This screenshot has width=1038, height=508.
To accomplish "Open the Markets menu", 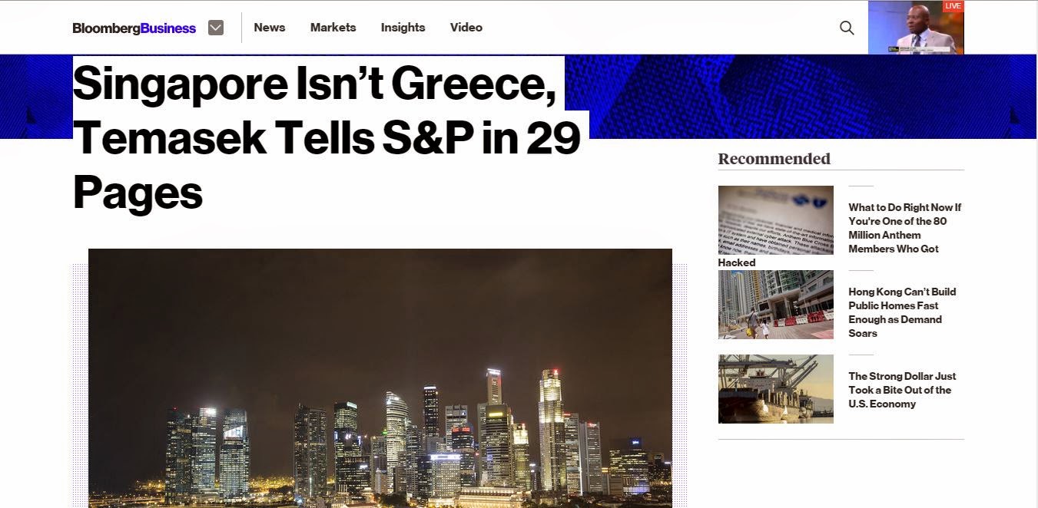I will pos(333,28).
